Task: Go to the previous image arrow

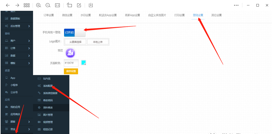Action: point(8,5)
